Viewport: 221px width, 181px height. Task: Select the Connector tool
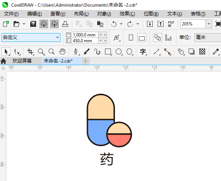click(x=168, y=52)
